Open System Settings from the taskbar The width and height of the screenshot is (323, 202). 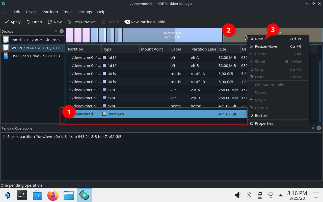pos(22,195)
